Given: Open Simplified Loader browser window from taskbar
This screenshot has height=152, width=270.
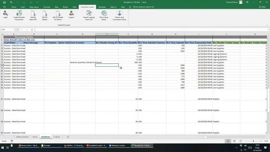Looking at the screenshot, I should tap(97, 146).
